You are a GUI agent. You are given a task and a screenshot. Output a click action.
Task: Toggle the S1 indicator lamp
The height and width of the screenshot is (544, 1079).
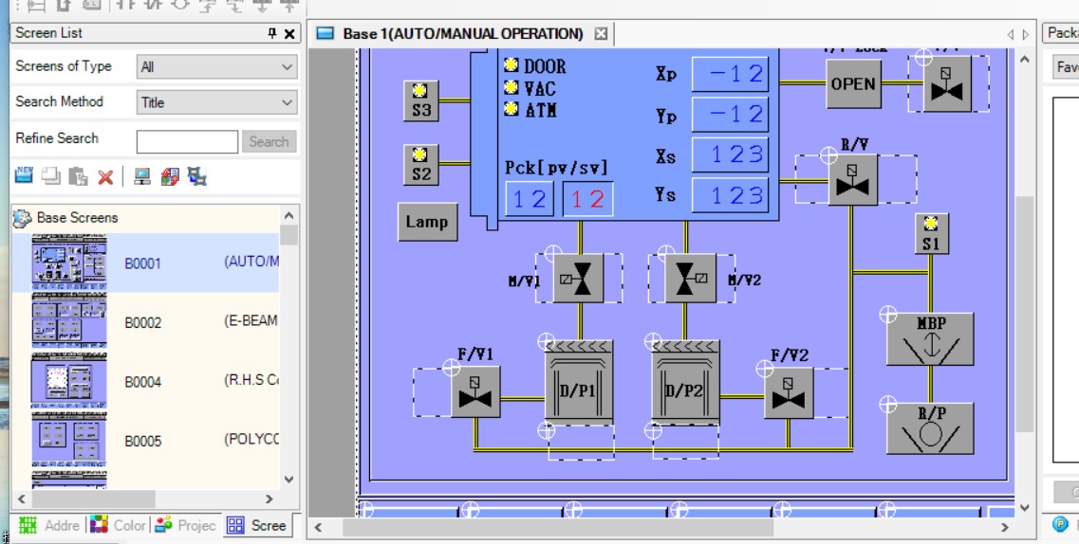[x=930, y=233]
